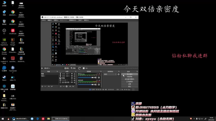Float the 场景 dock panel

(x=57, y=72)
